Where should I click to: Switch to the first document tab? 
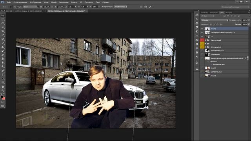click(x=24, y=11)
